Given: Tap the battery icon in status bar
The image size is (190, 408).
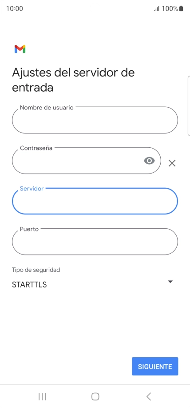Looking at the screenshot, I should tap(181, 8).
